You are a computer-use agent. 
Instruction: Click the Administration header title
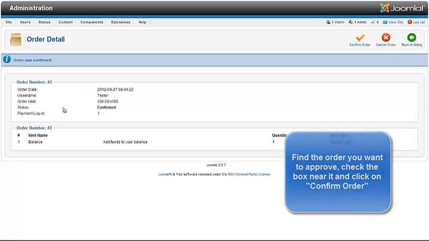coord(31,8)
